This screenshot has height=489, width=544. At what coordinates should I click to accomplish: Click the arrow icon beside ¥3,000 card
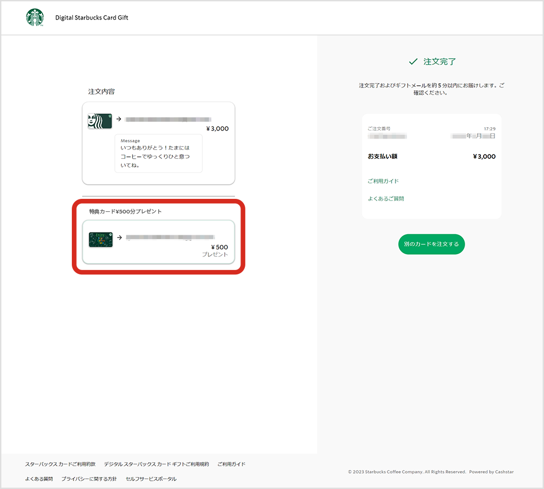(119, 119)
